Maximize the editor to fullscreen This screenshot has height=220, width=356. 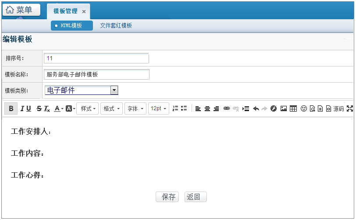350,108
